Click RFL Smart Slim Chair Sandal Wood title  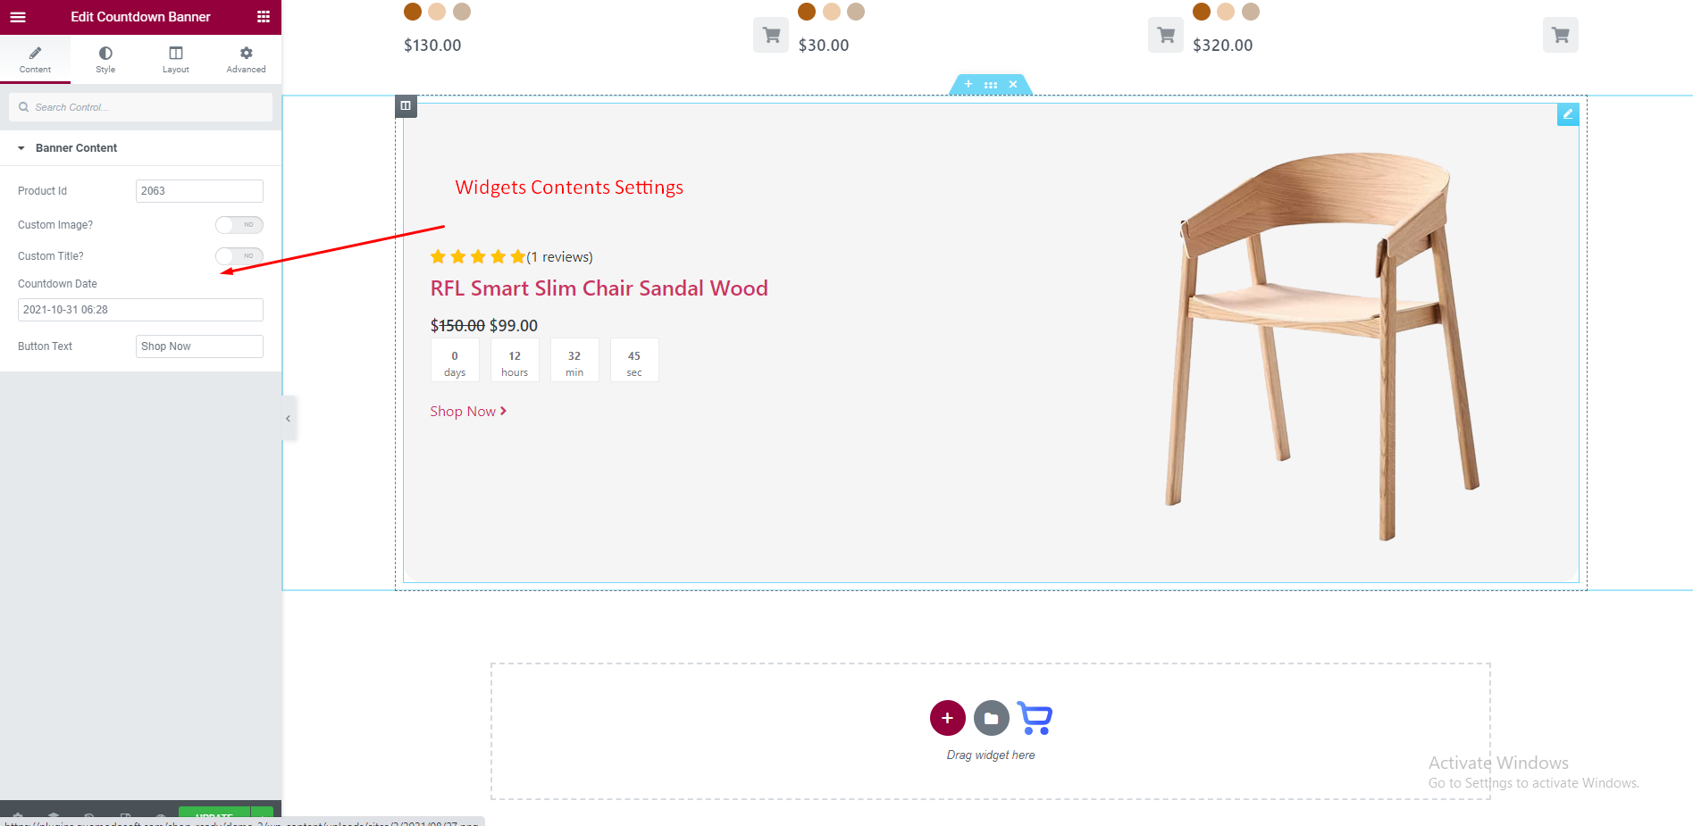point(599,288)
